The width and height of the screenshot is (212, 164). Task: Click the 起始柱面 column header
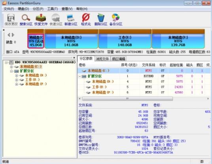pyautogui.click(x=176, y=65)
